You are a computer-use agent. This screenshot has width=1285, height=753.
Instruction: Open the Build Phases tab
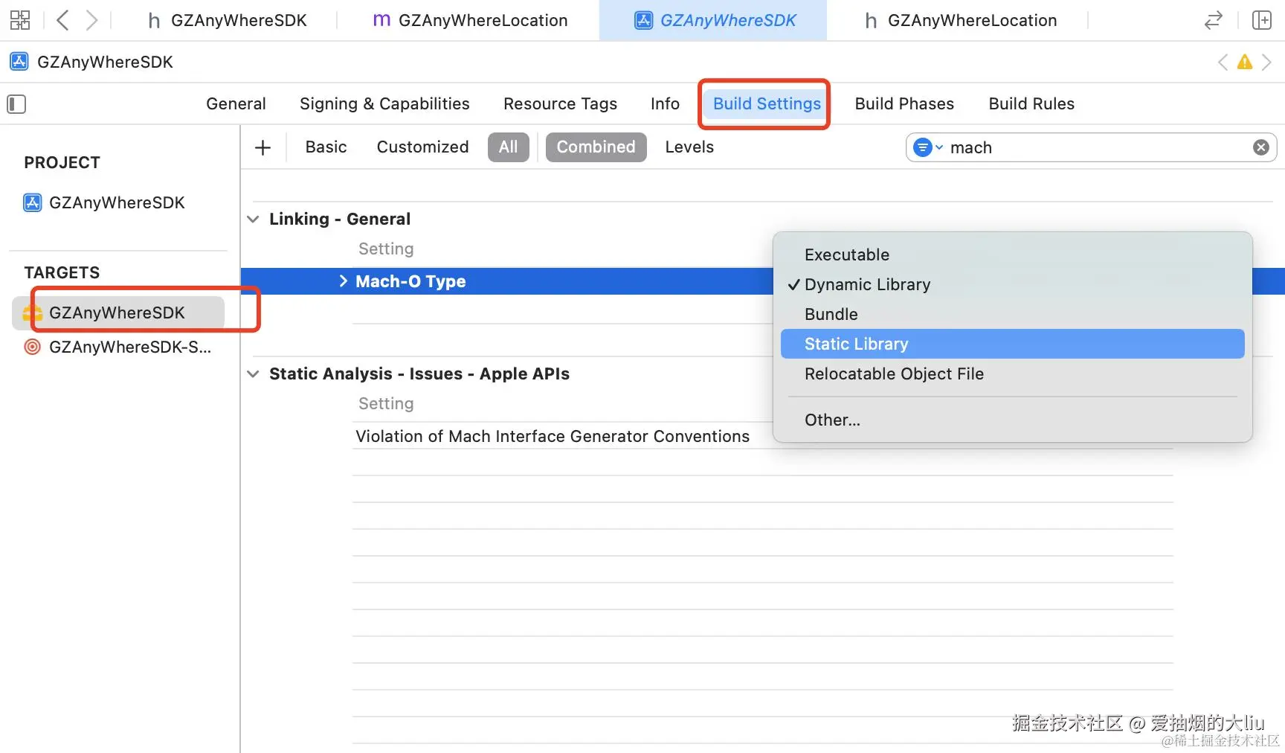coord(904,104)
